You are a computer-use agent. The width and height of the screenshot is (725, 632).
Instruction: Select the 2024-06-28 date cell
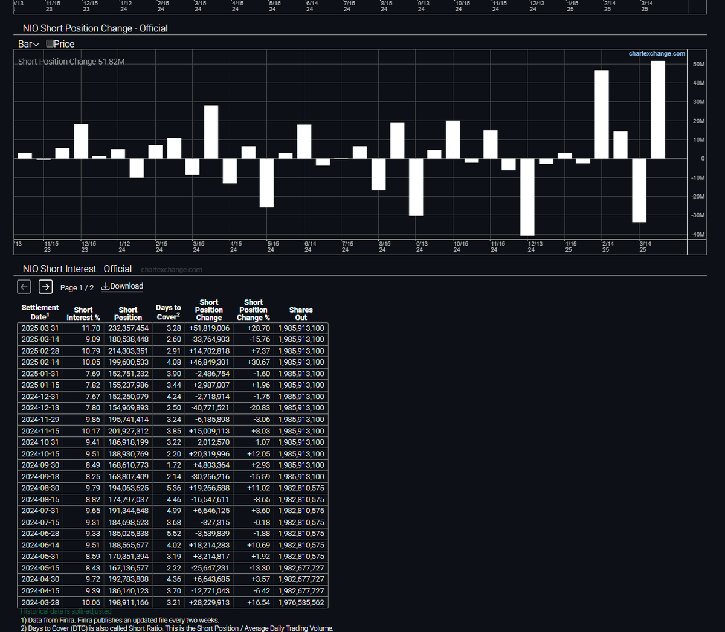tap(40, 534)
